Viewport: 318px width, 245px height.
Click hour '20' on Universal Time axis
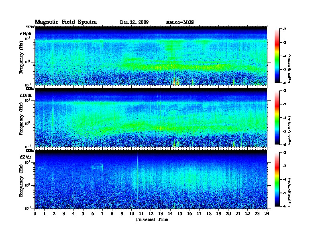(x=228, y=214)
